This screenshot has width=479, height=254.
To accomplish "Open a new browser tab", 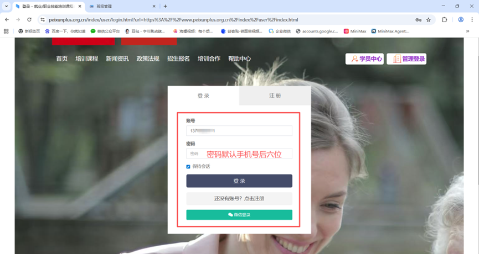I will coord(165,6).
